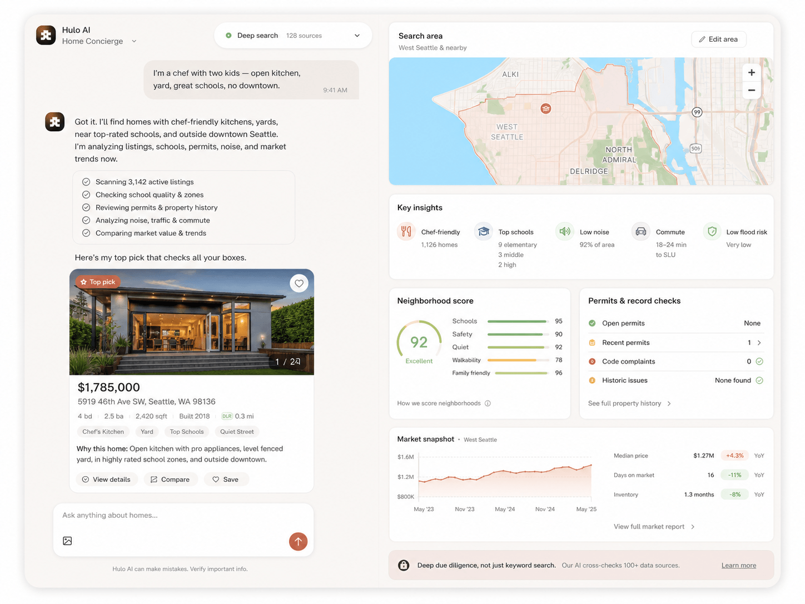Click the Historic issues green check mark
This screenshot has height=604, width=805.
coord(759,380)
